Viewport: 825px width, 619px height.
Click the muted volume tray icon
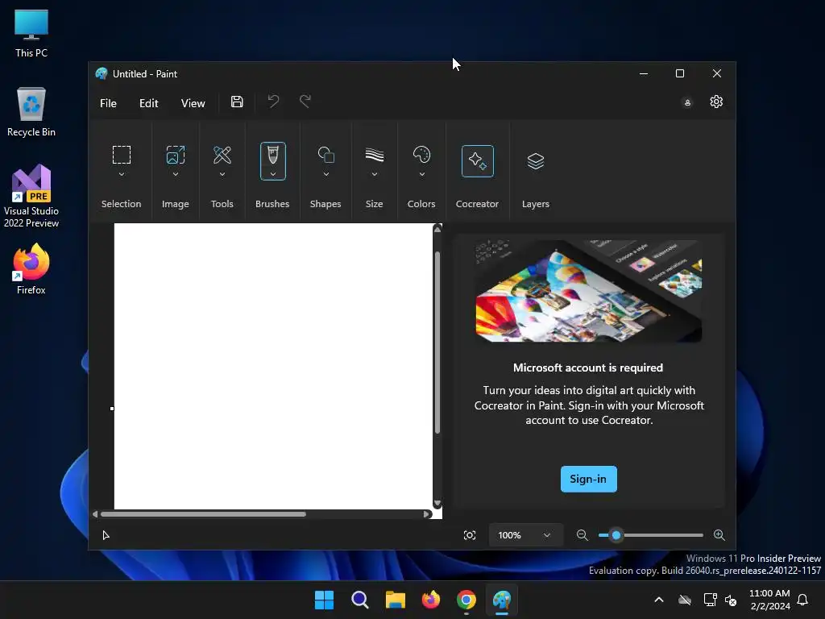pos(731,600)
